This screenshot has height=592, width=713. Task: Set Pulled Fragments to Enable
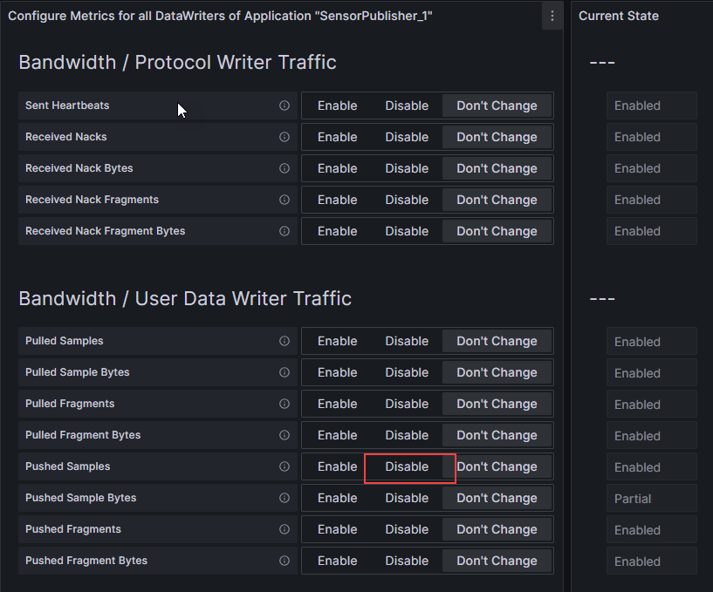(337, 404)
